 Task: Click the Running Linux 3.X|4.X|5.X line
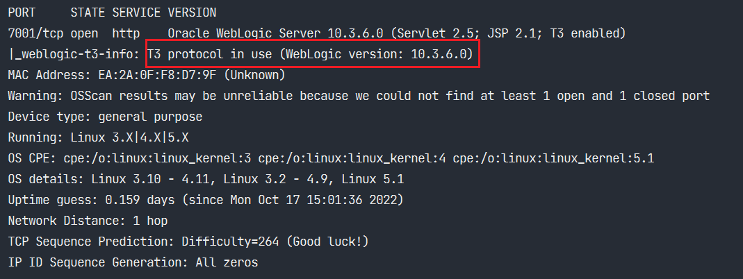98,137
